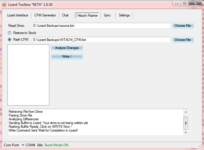Open the Lizard Interface tab

coord(18,15)
